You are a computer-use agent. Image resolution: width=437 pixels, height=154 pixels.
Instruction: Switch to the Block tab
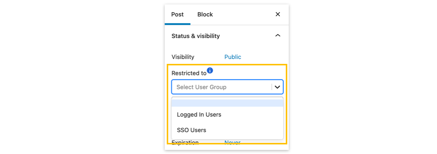click(x=205, y=14)
